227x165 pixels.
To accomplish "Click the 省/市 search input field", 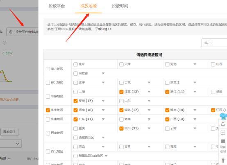I will click(x=214, y=43).
